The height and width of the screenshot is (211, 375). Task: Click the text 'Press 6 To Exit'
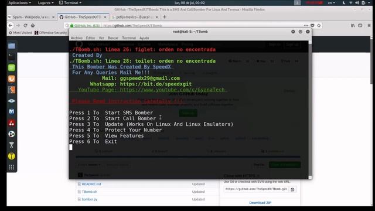point(93,141)
